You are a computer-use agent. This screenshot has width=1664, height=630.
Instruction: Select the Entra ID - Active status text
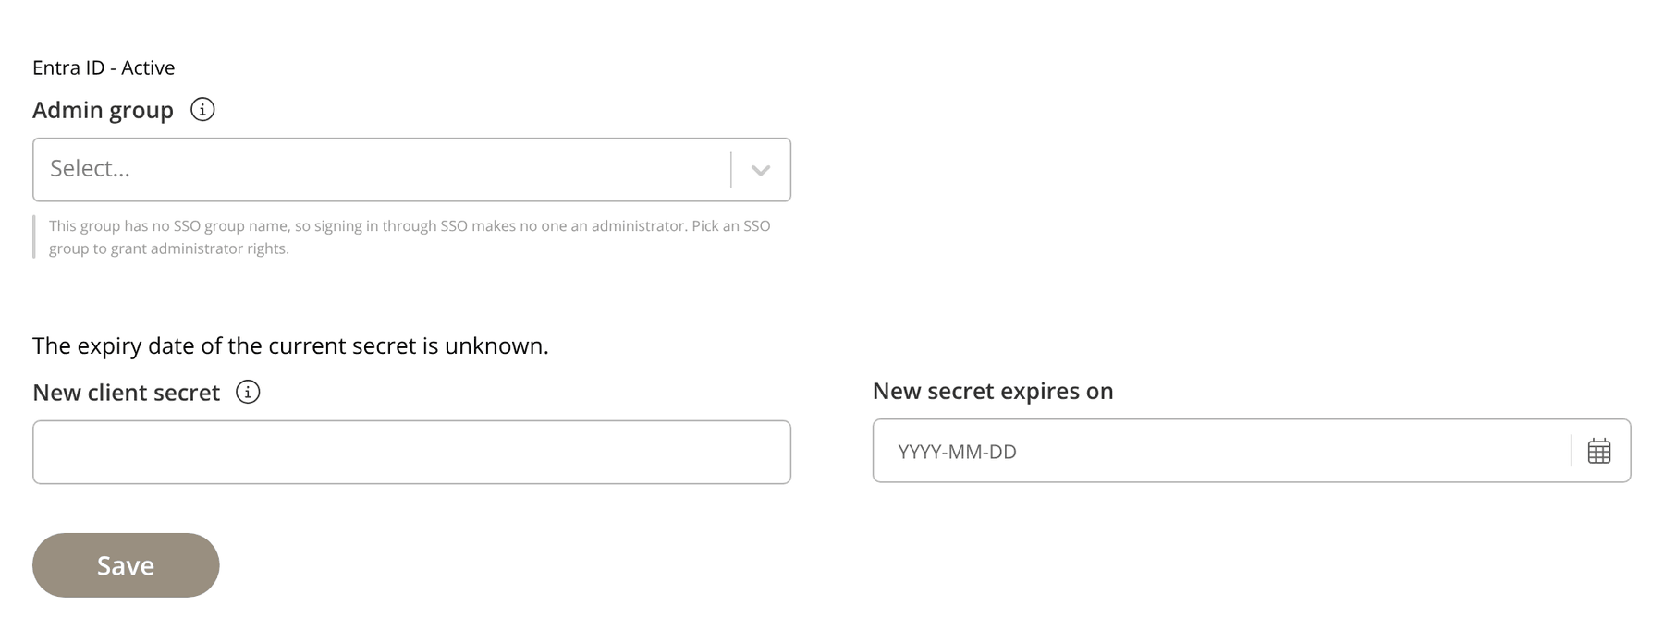click(104, 67)
